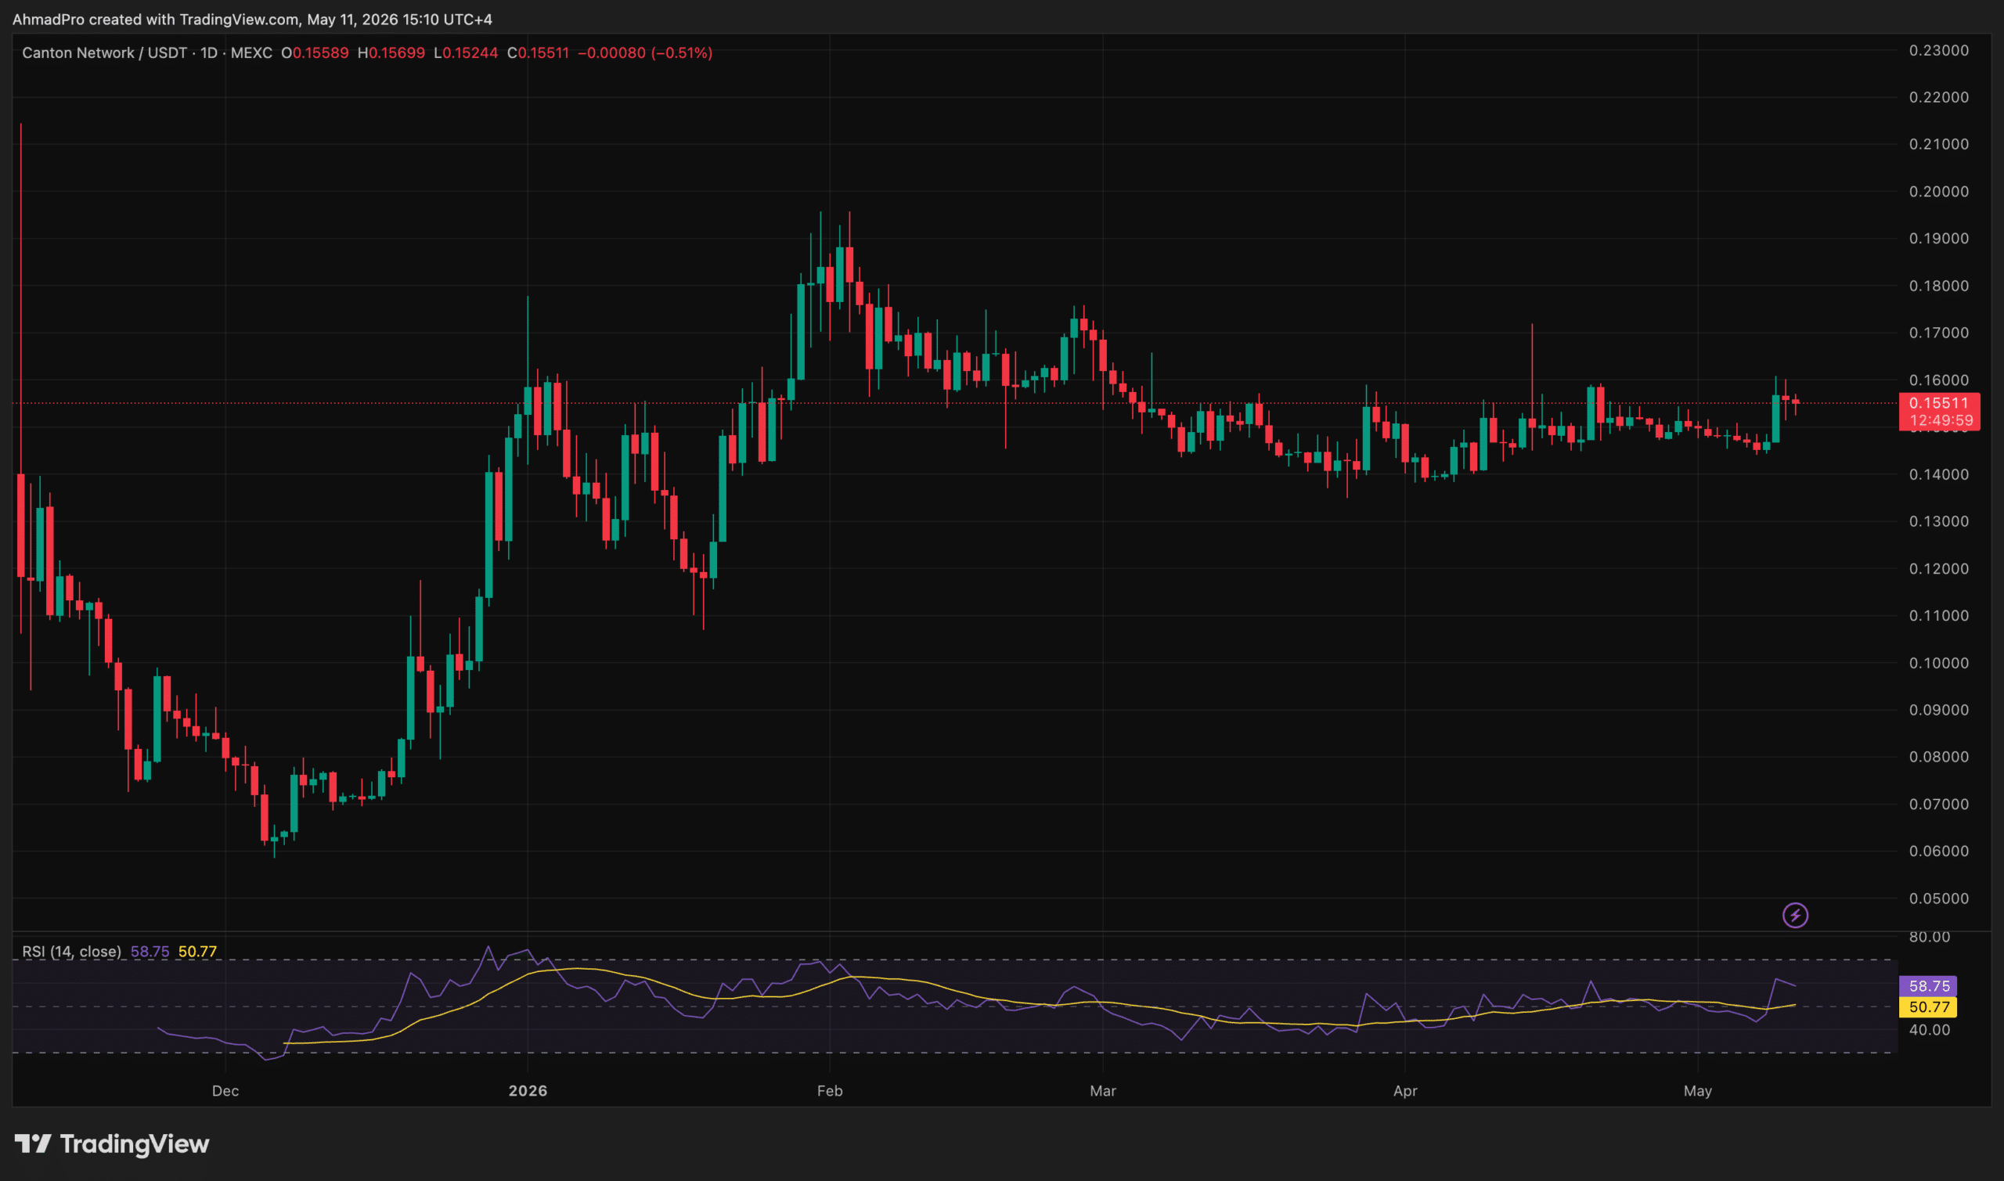The height and width of the screenshot is (1181, 2004).
Task: Click the 40.00 RSI scale label
Action: pyautogui.click(x=1930, y=1030)
